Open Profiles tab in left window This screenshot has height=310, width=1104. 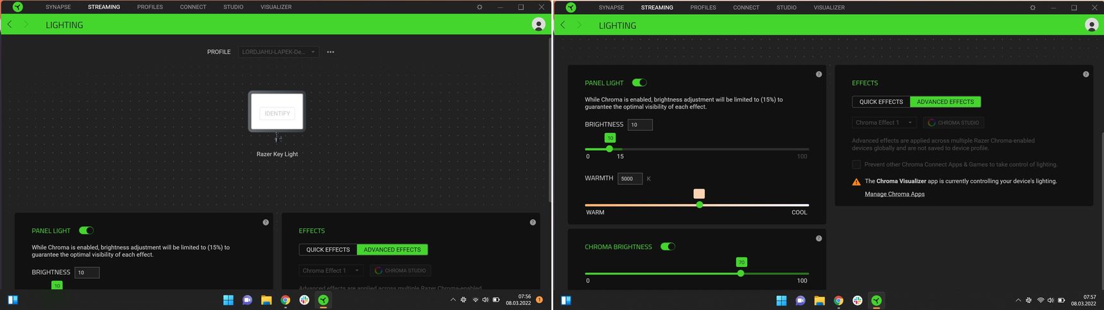coord(150,7)
